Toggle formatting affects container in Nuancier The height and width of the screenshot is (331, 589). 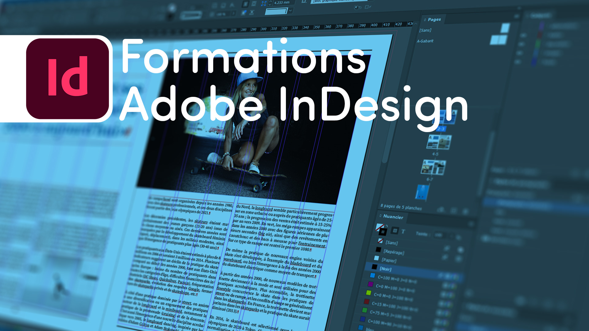coord(395,231)
